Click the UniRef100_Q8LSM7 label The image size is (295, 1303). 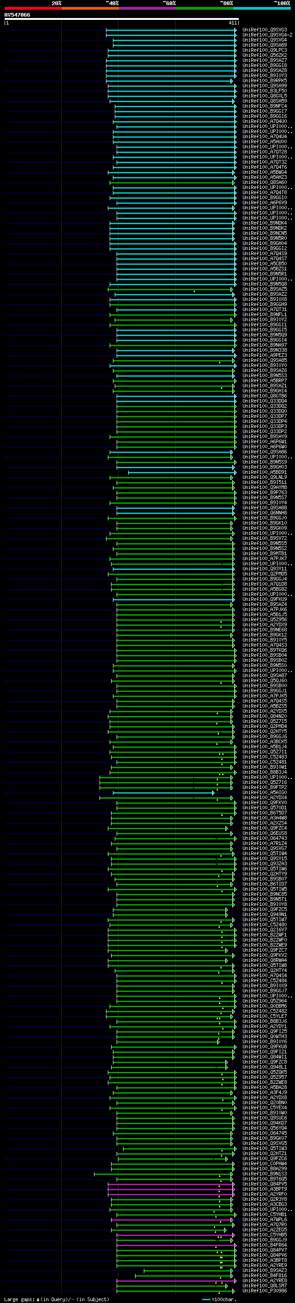265,1285
